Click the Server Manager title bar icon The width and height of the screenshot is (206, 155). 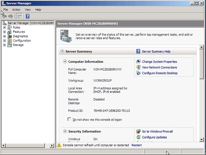(x=3, y=3)
